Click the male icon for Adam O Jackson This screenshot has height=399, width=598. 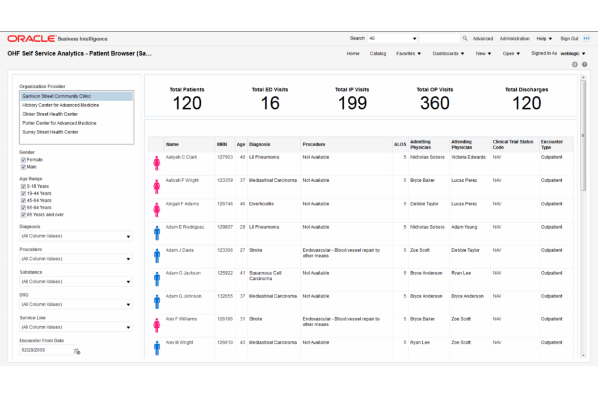coord(157,279)
